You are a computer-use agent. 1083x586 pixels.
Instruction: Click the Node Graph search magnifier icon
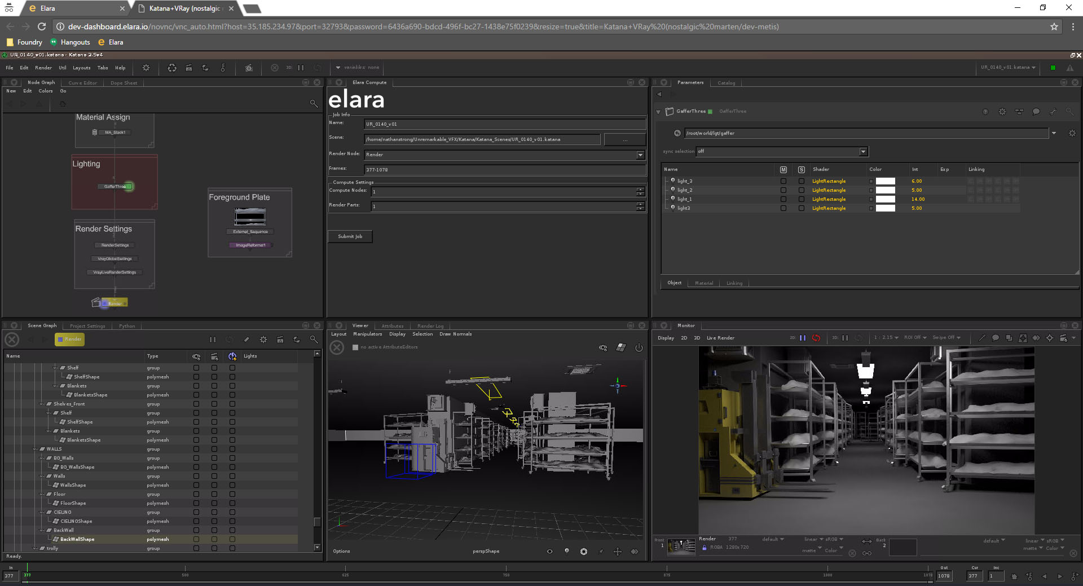[x=314, y=103]
